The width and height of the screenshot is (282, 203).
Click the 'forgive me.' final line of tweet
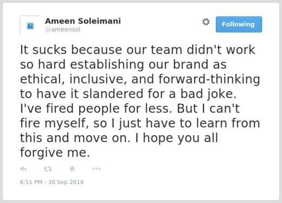pyautogui.click(x=55, y=153)
